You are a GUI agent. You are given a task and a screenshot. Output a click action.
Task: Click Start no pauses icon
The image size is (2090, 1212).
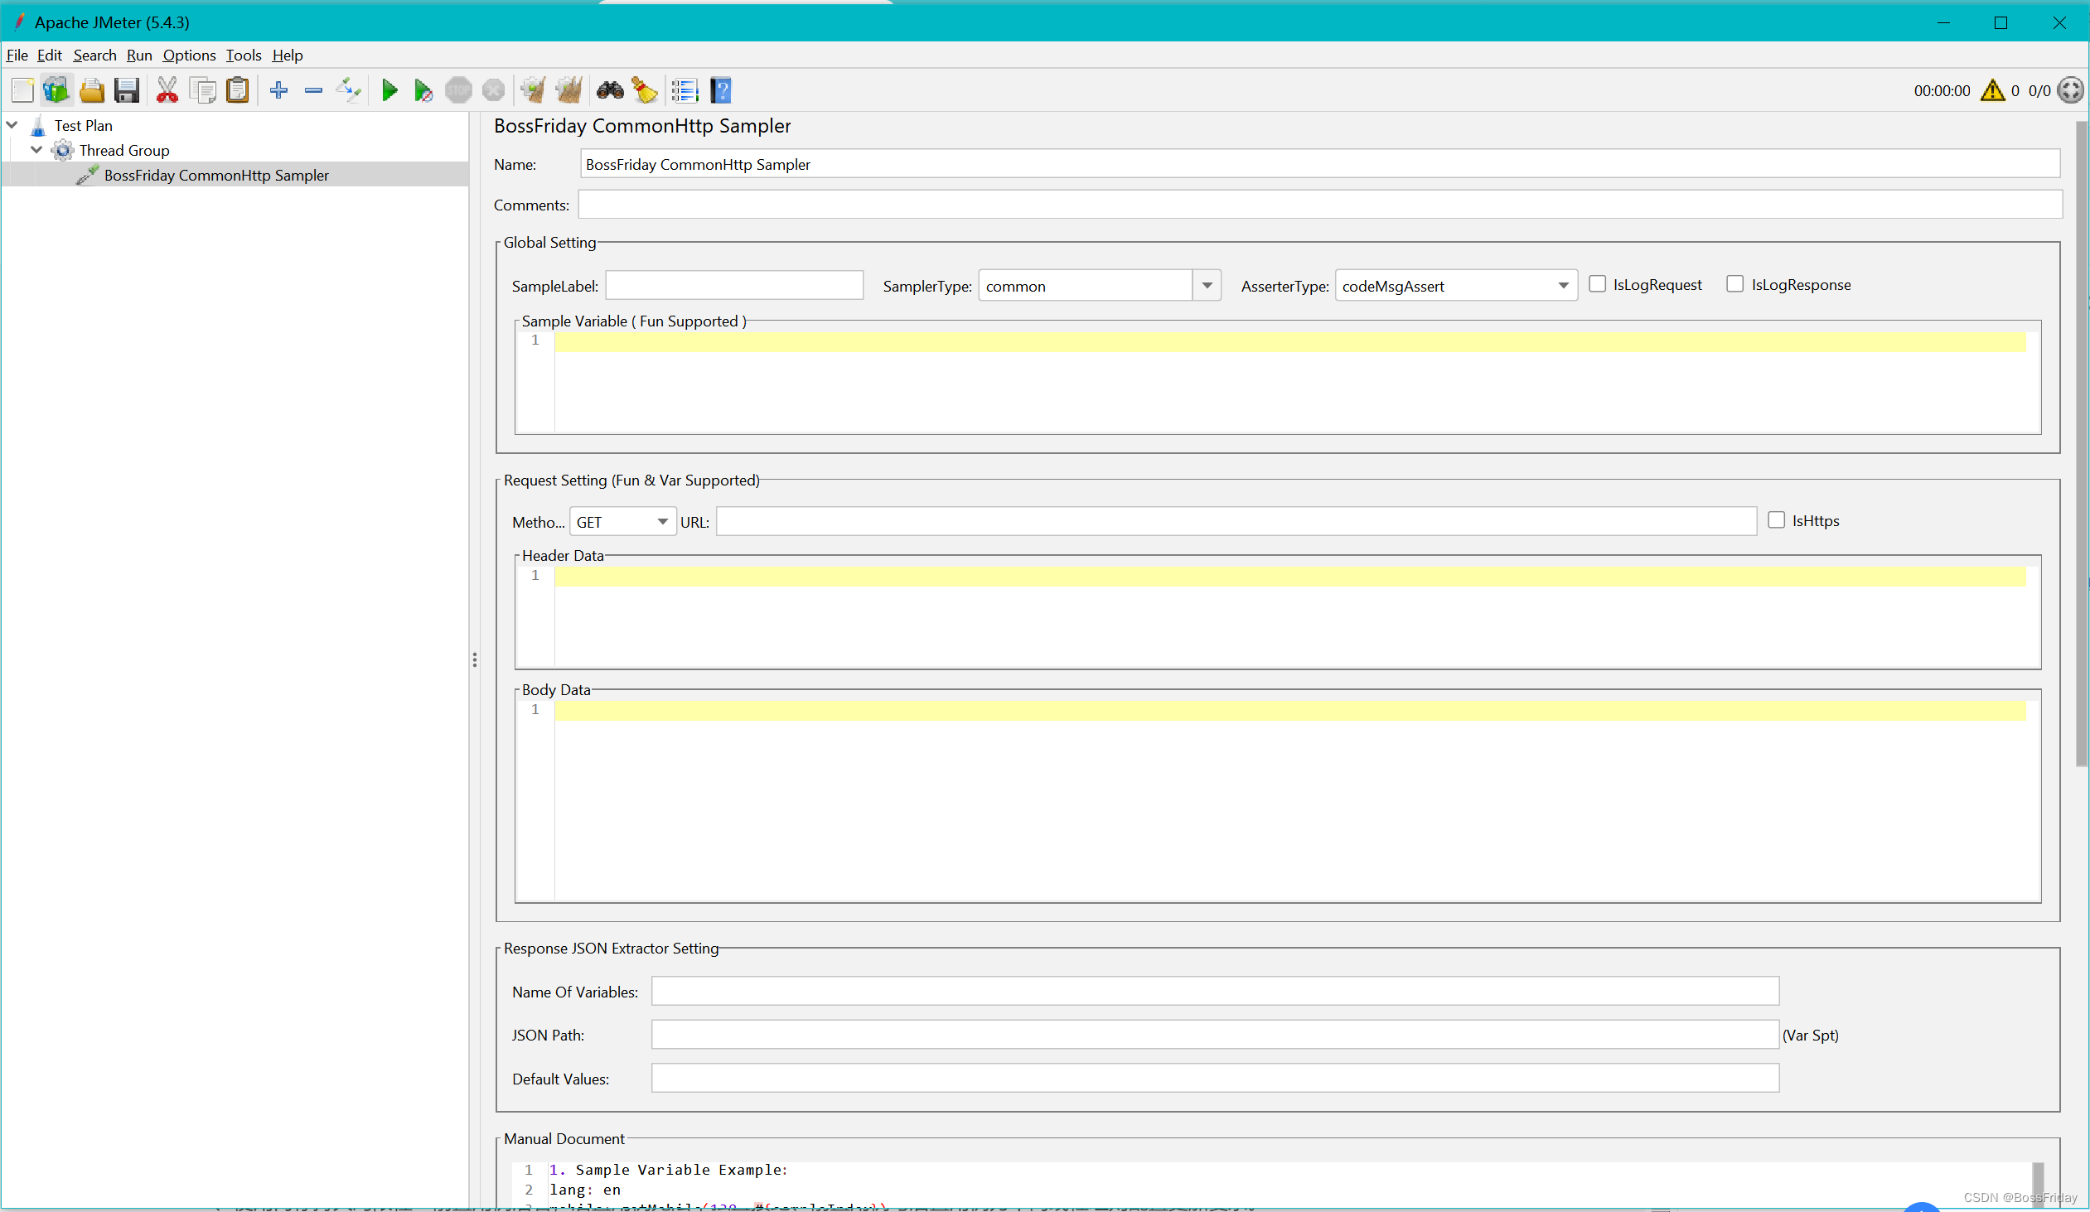pos(423,90)
